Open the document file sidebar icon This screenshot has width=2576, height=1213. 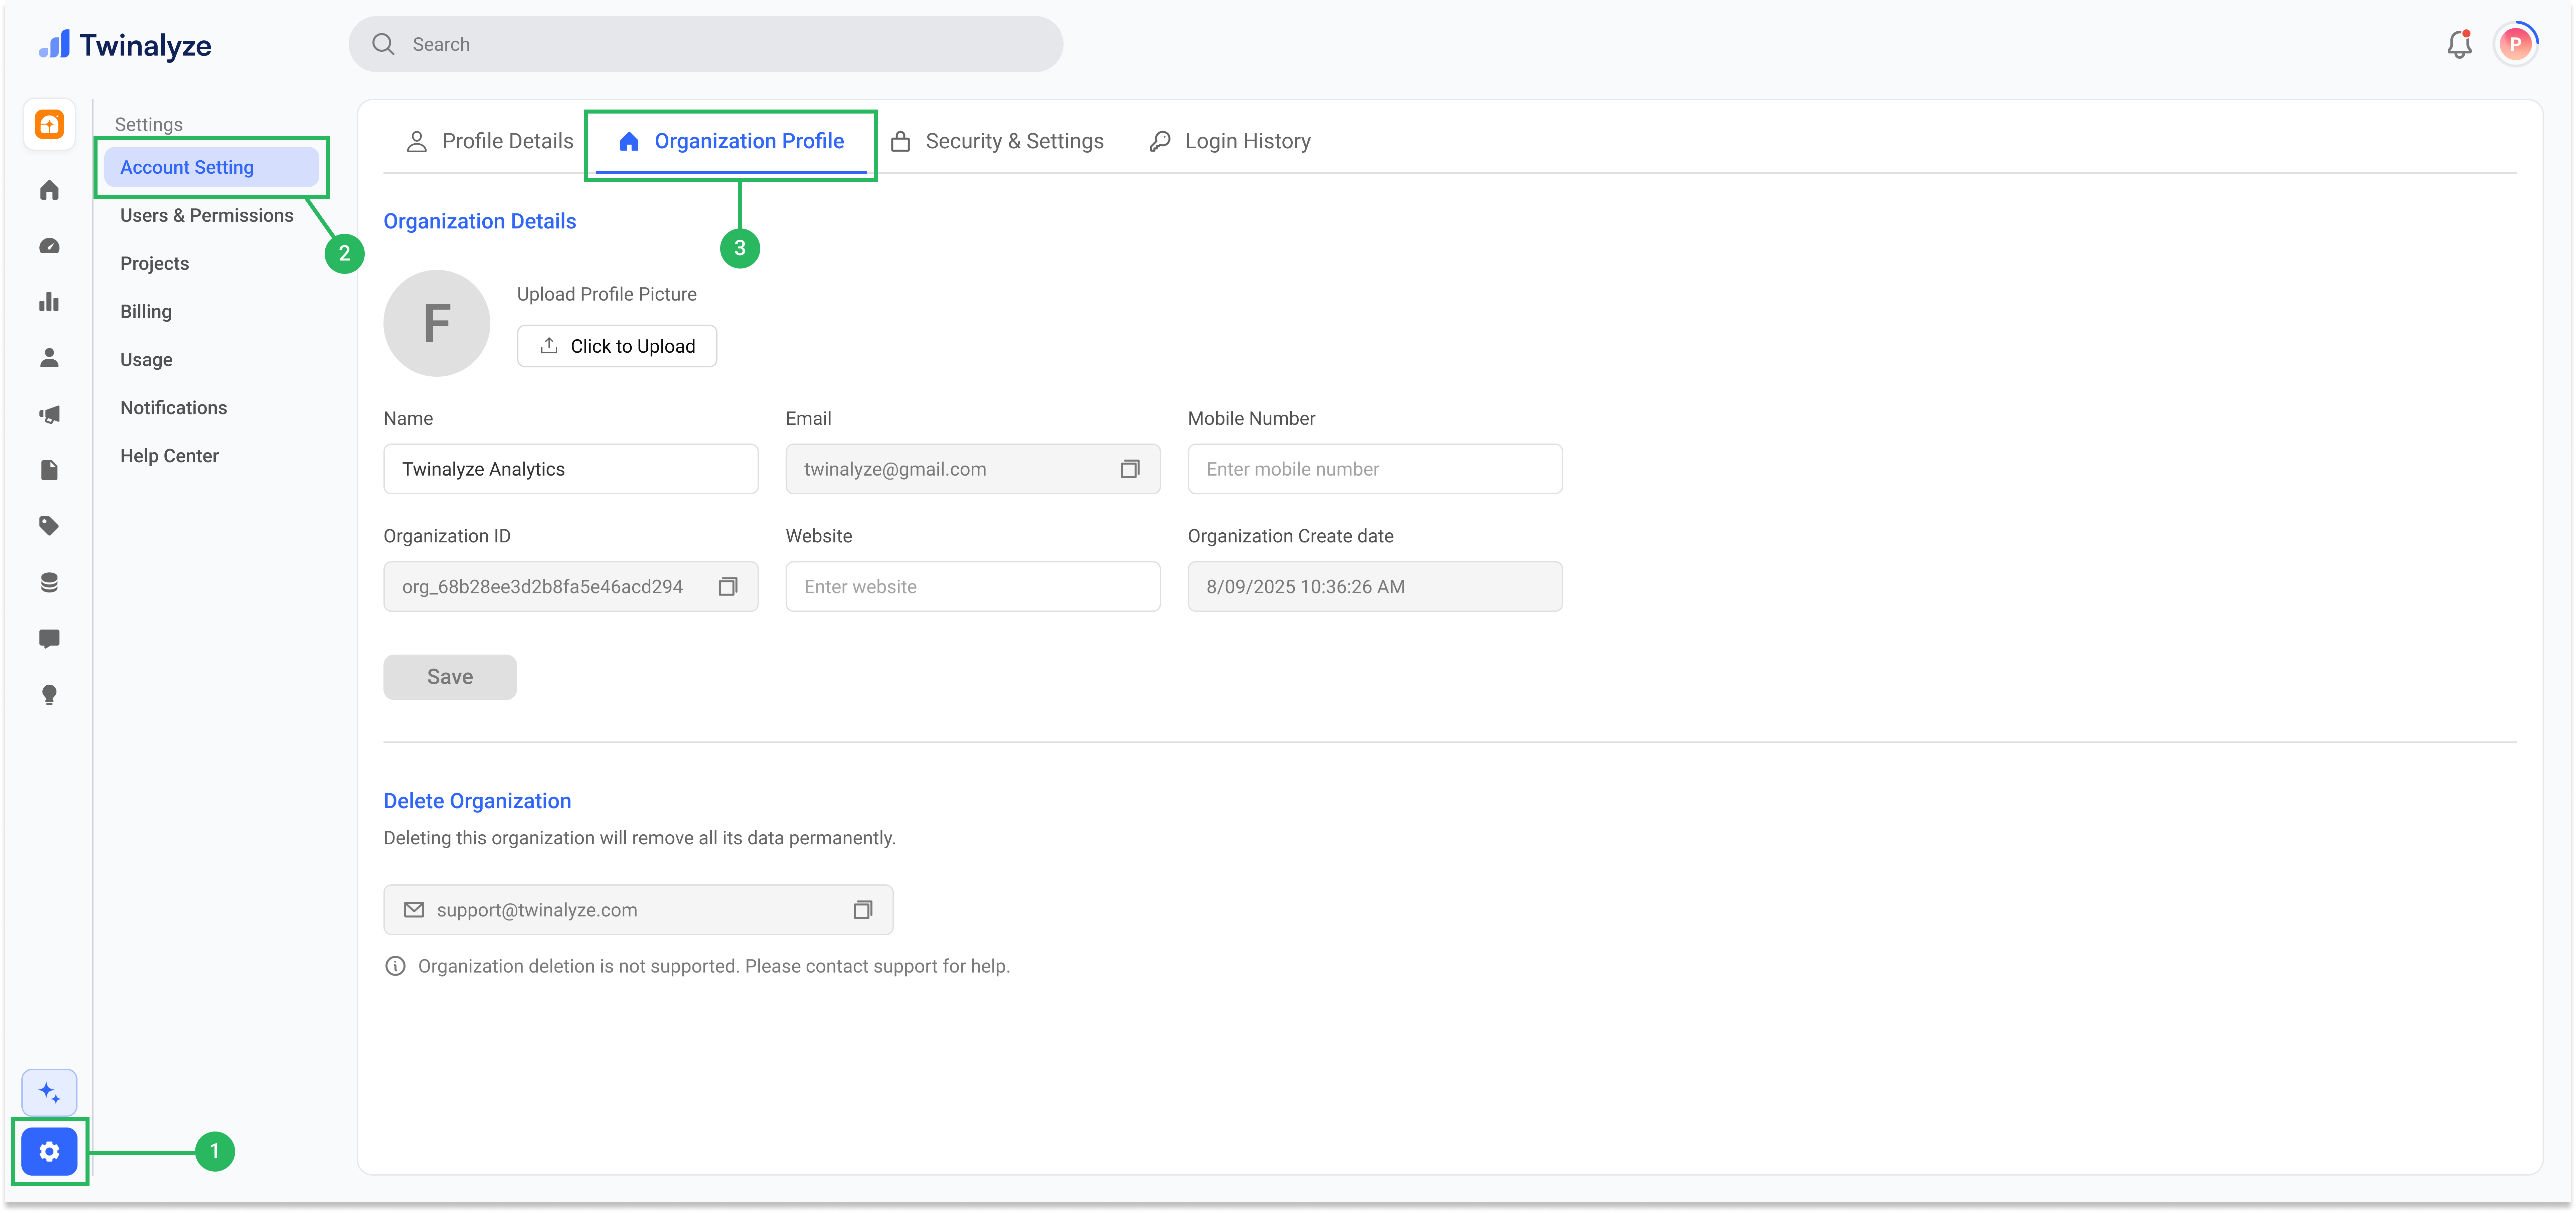point(49,470)
